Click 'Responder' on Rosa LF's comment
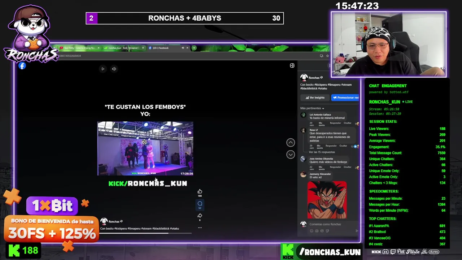 pos(331,146)
